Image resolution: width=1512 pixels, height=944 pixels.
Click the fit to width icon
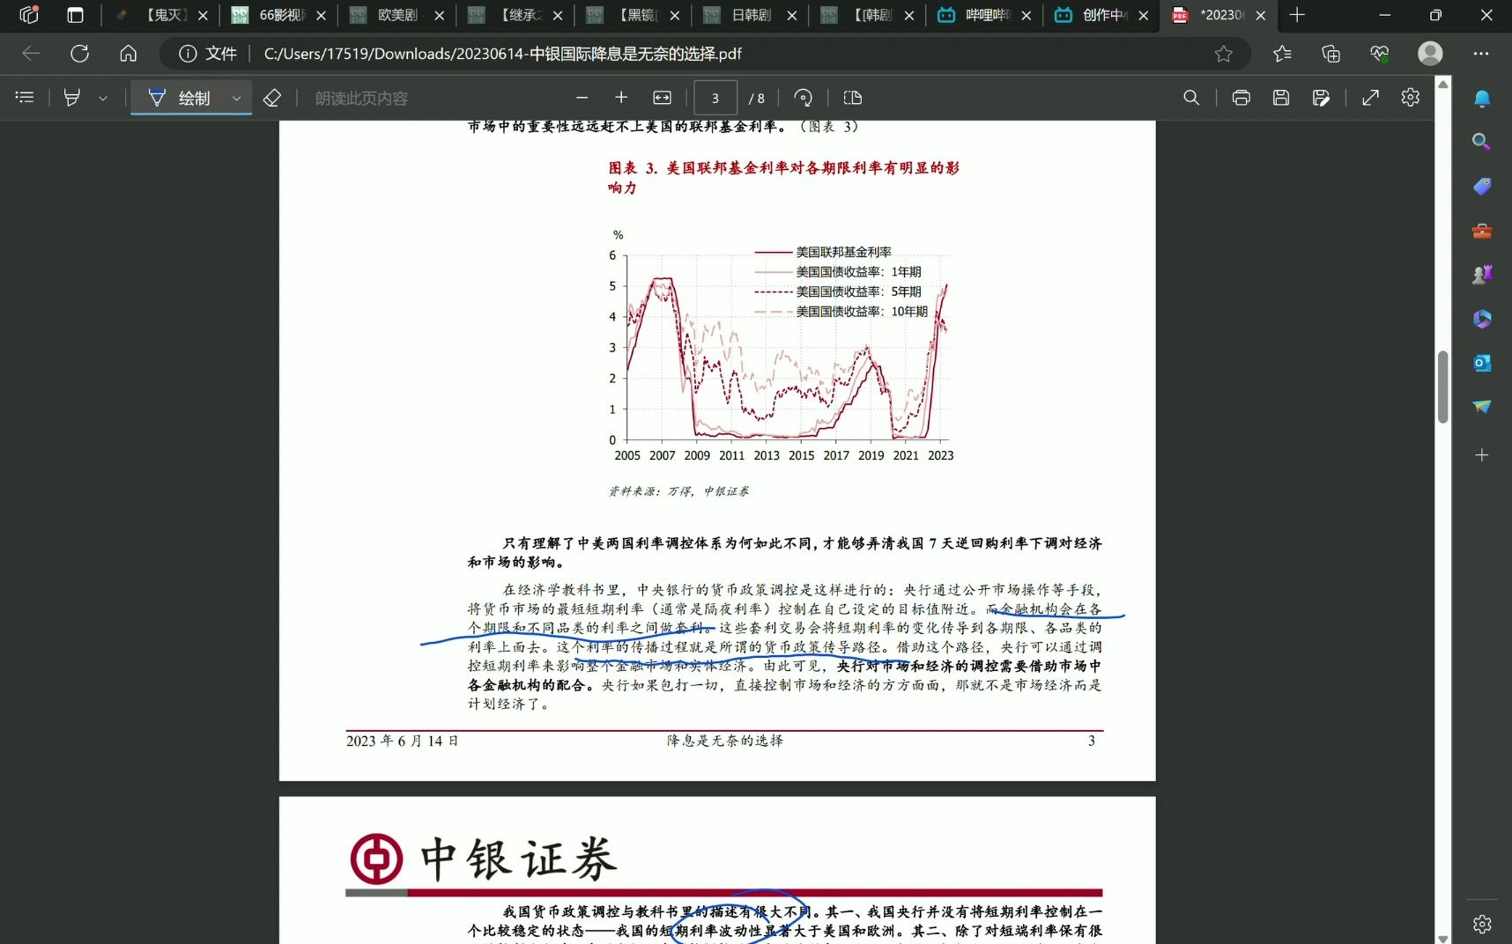point(662,98)
